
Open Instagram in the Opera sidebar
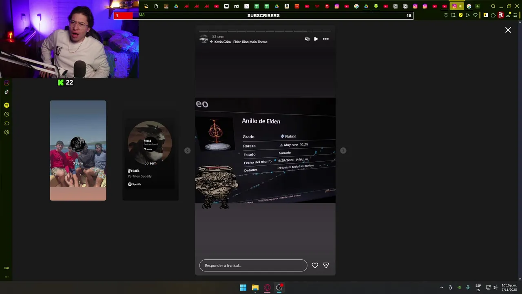tap(7, 83)
